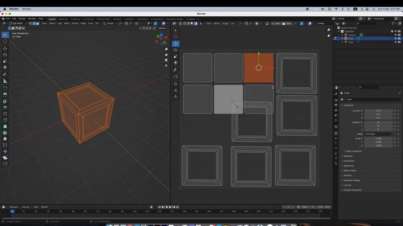
Task: Select the UV editor Rip Region tool
Action: (176, 77)
